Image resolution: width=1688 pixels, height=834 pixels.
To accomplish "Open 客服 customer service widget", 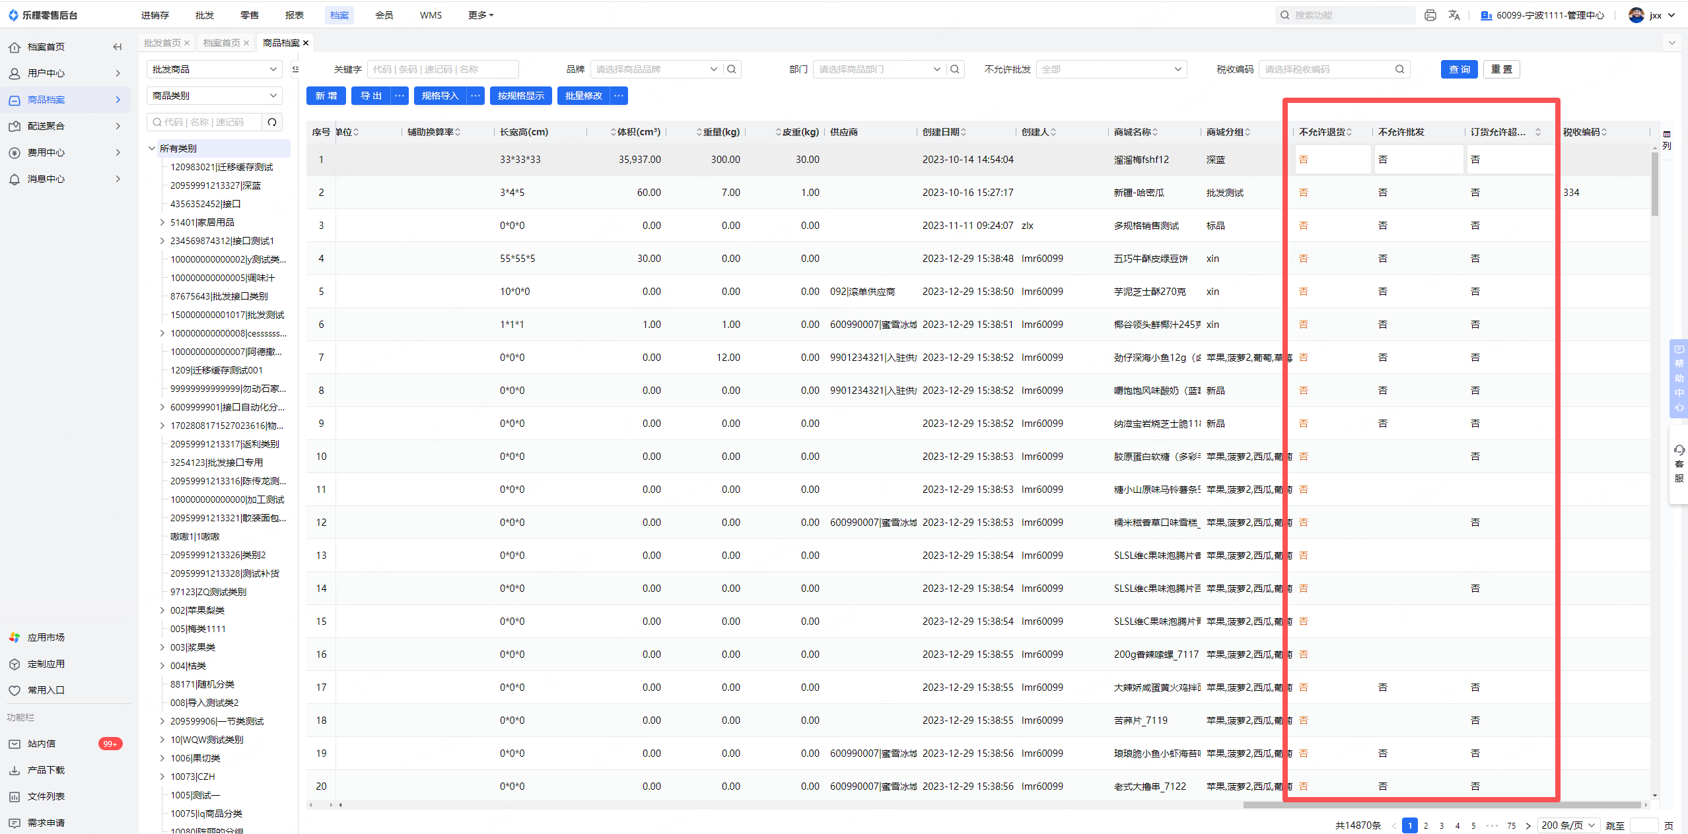I will click(x=1679, y=464).
